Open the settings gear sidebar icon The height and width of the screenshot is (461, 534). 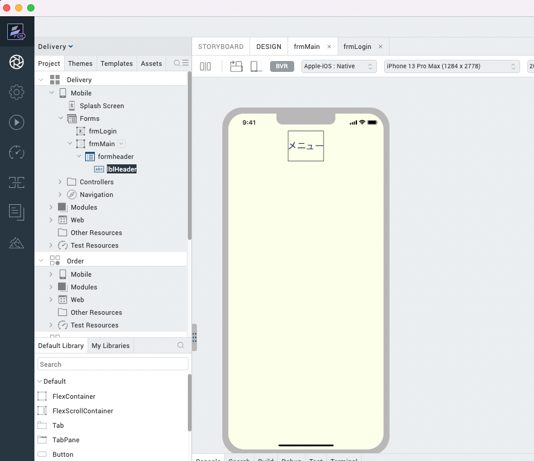point(16,92)
